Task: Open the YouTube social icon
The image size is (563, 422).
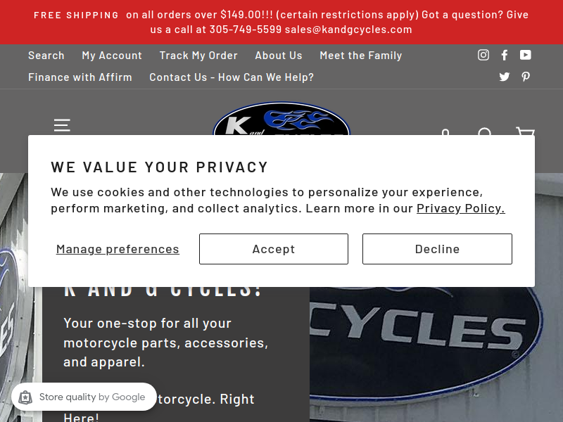Action: point(526,55)
